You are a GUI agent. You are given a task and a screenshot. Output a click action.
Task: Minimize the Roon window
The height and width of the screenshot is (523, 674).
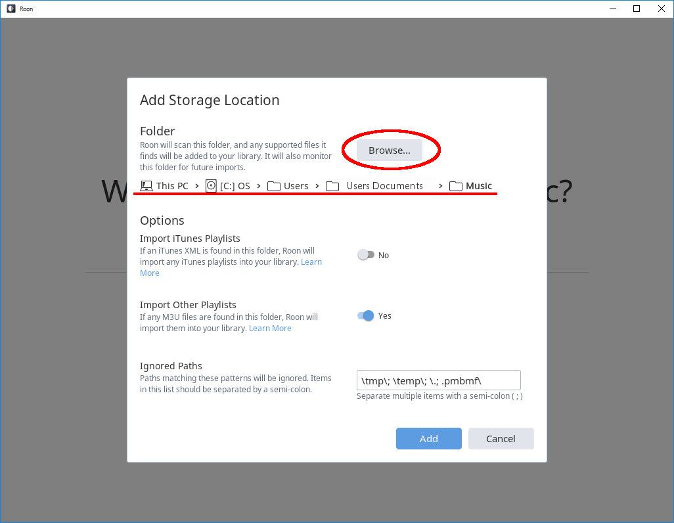click(613, 9)
